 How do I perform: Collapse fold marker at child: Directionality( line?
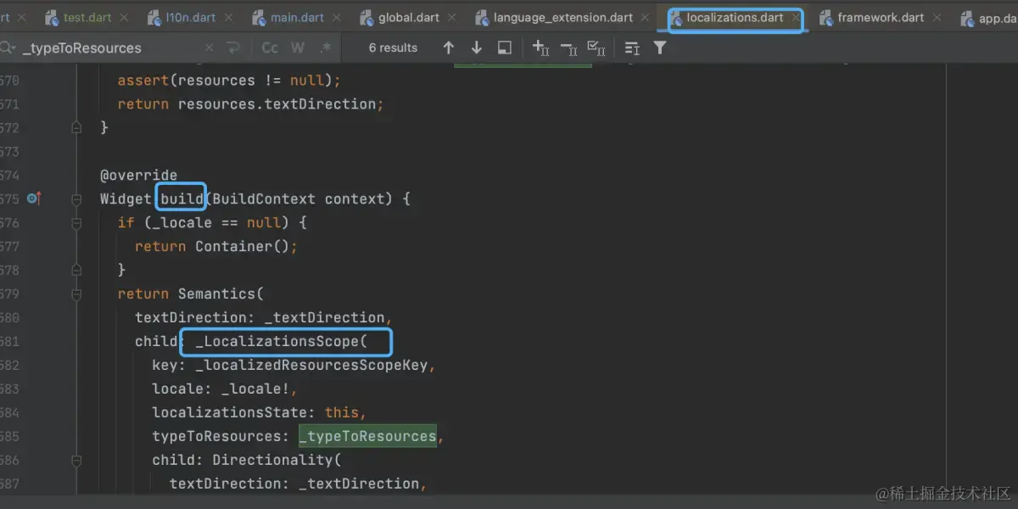click(76, 460)
